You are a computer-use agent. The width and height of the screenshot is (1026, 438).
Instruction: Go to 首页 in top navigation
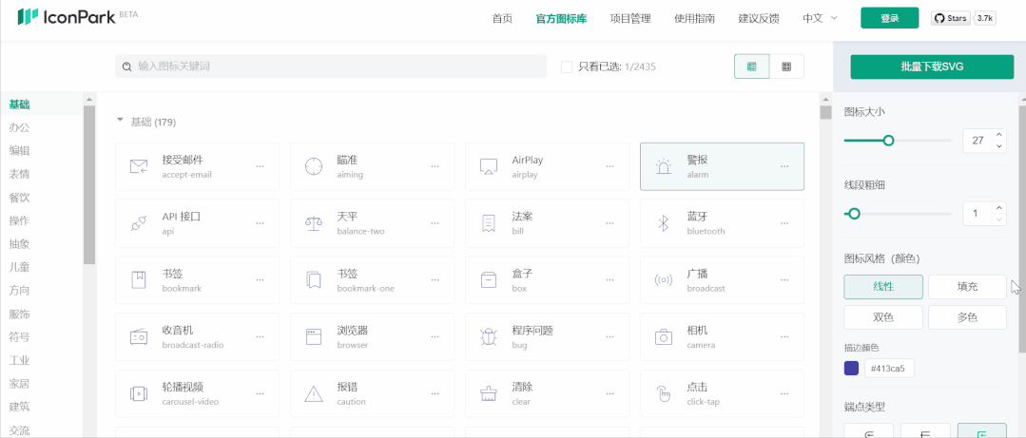pos(502,18)
